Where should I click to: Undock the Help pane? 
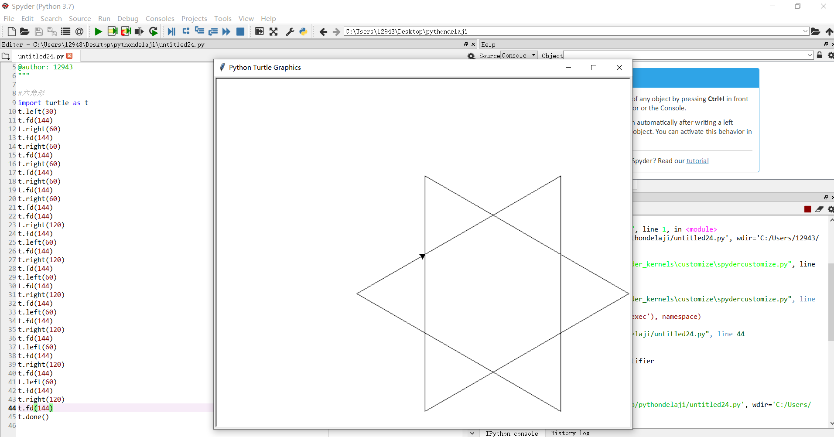click(826, 44)
